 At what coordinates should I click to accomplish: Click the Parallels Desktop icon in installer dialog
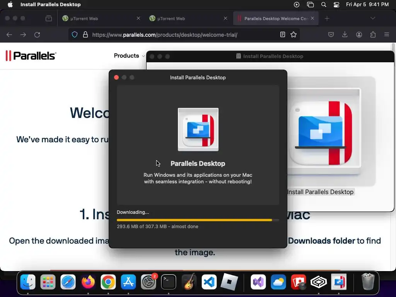coord(198,130)
